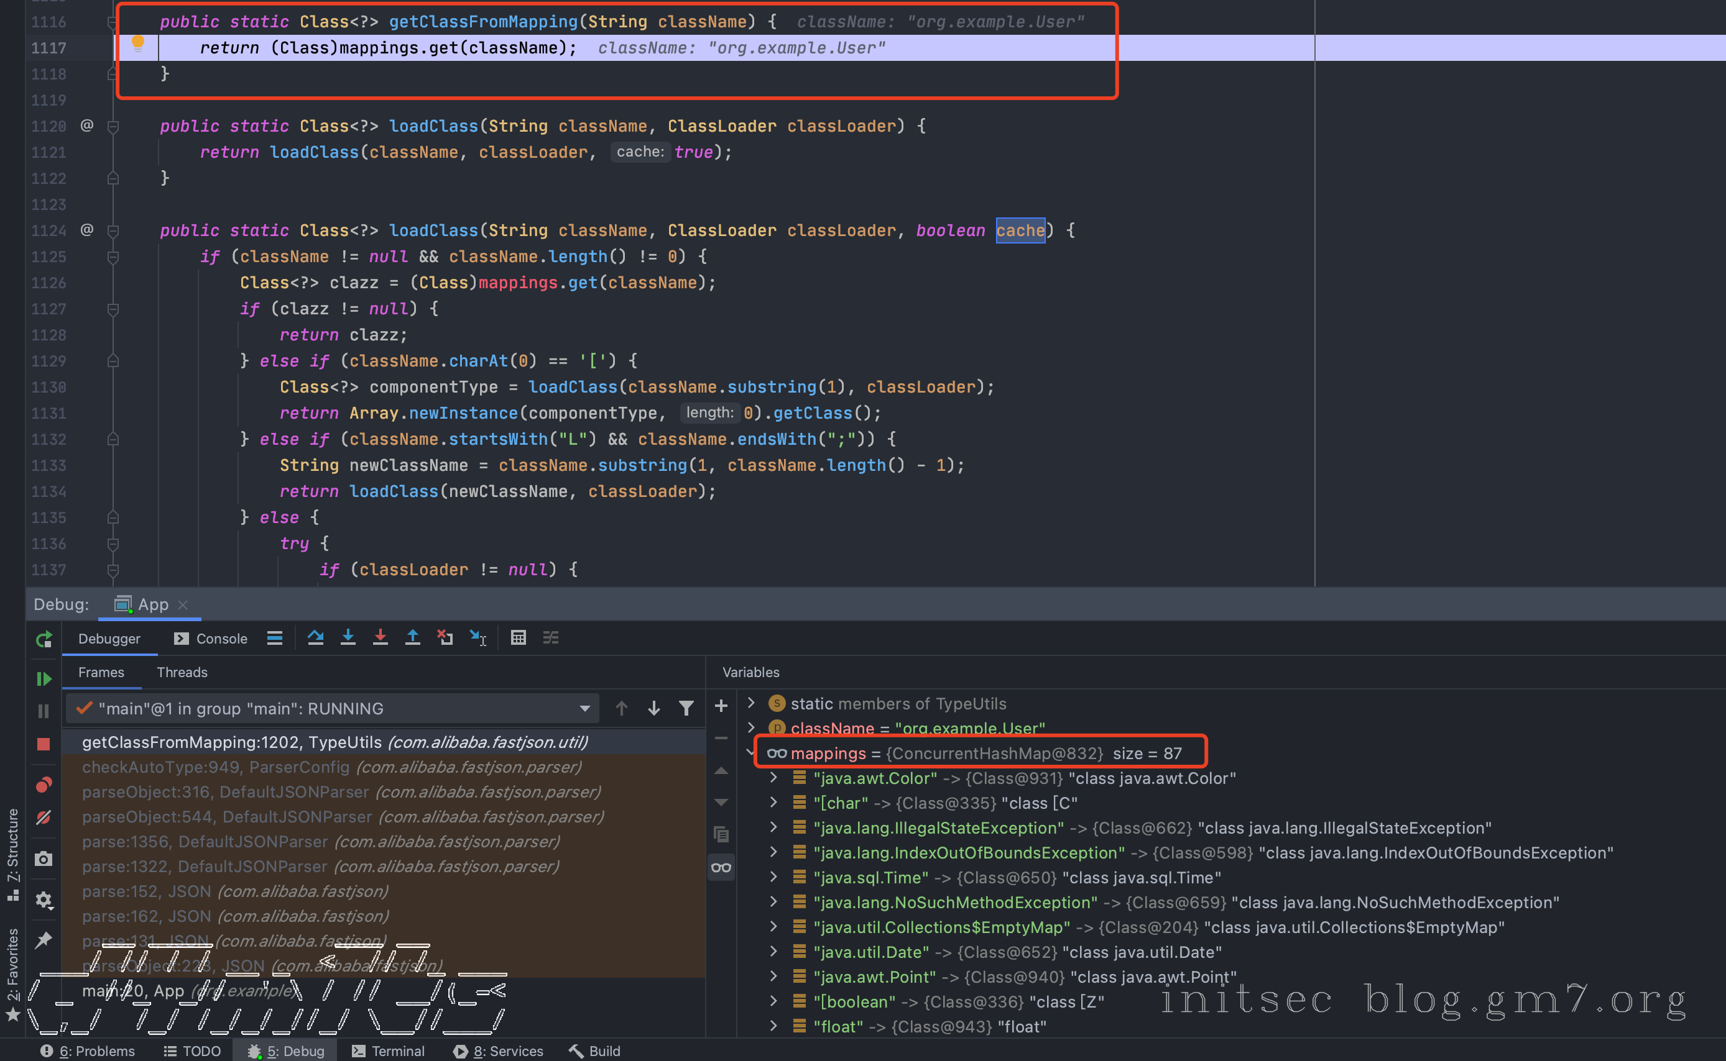Toggle the frames filter funnel icon
Image resolution: width=1726 pixels, height=1061 pixels.
(686, 709)
